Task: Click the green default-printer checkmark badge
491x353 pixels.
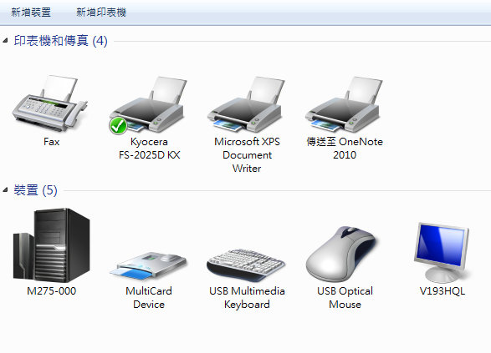Action: click(x=118, y=125)
